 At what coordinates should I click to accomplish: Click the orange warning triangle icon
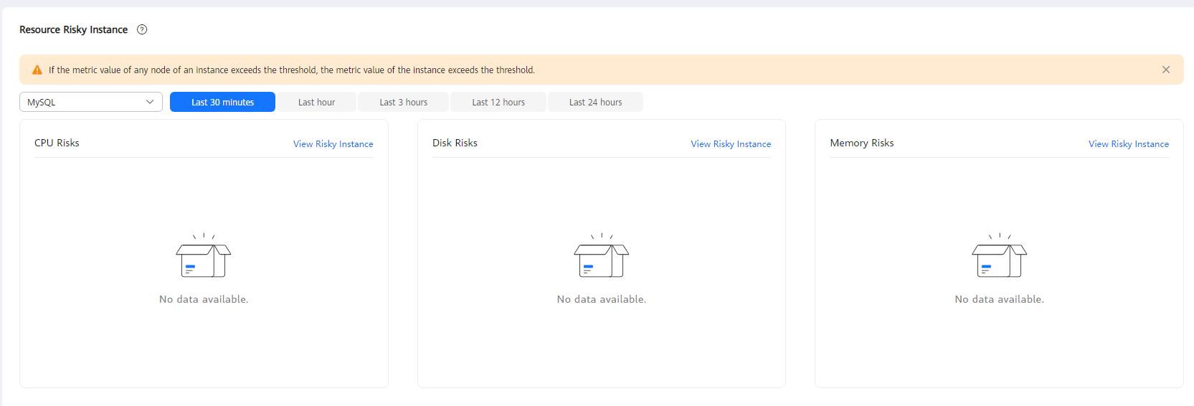coord(37,70)
